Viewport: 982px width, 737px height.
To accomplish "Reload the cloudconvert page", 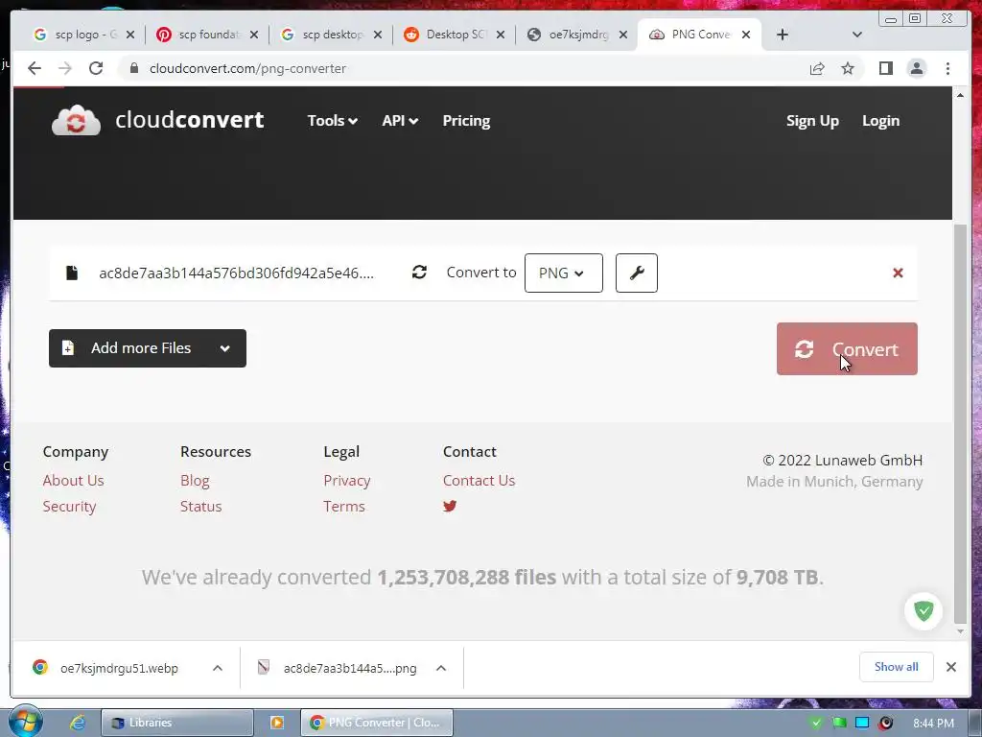I will (x=96, y=68).
